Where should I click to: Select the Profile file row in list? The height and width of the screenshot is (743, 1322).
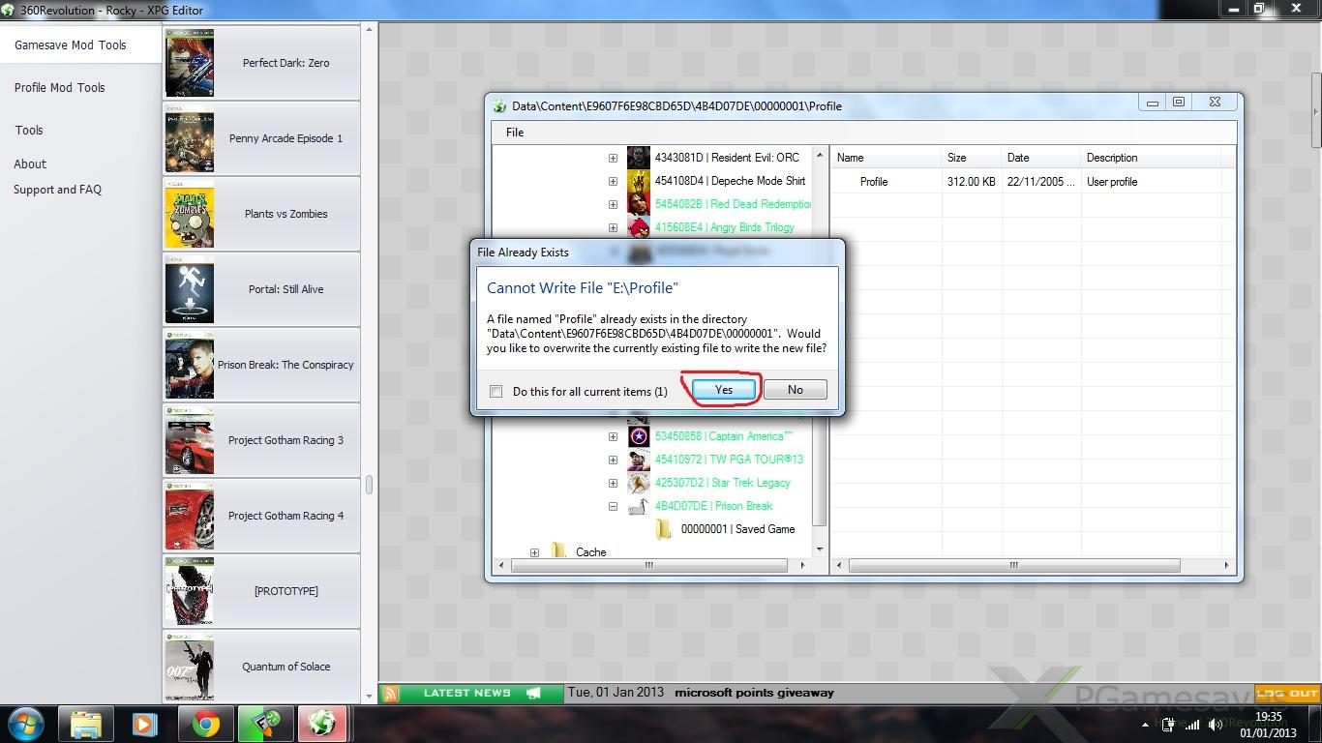coord(874,182)
